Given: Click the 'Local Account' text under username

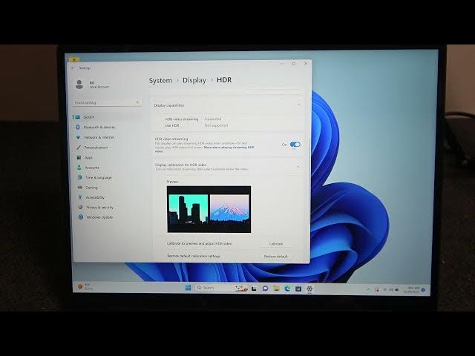Looking at the screenshot, I should pos(99,87).
